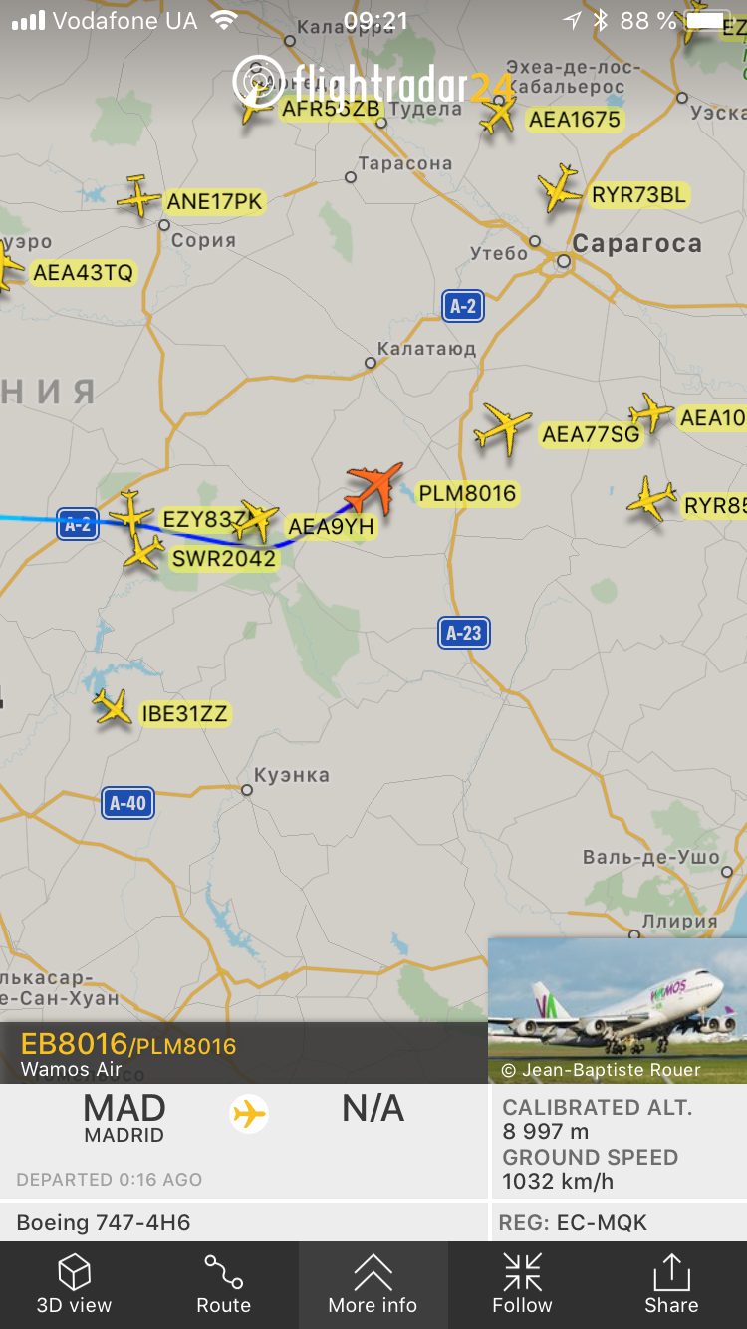
Task: Open the 3D view
Action: (75, 1285)
